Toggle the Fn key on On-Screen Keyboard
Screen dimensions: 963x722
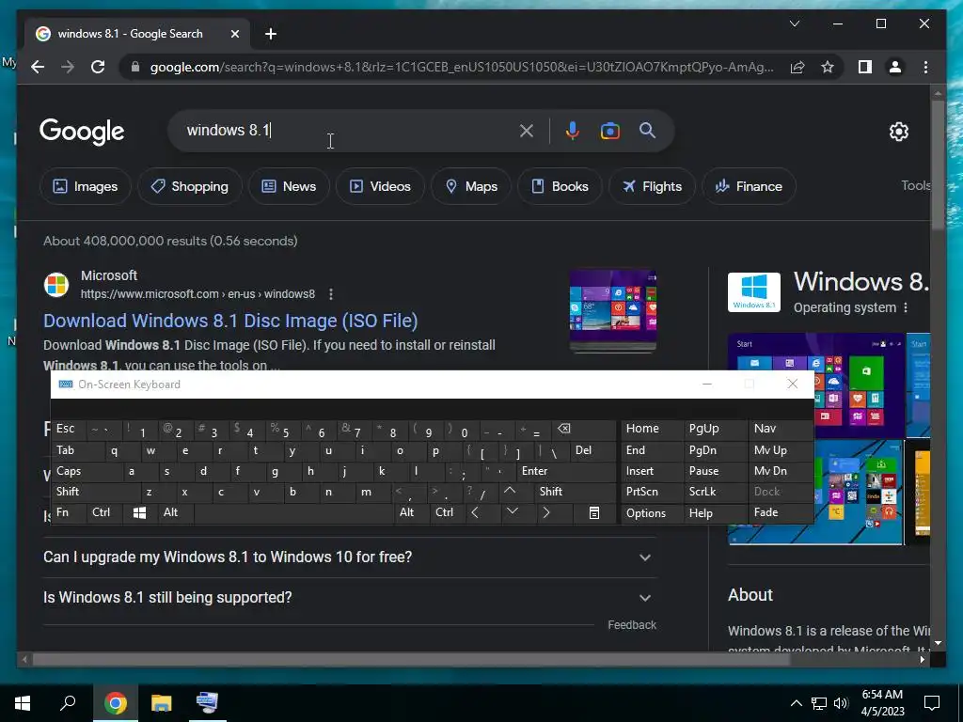(69, 512)
